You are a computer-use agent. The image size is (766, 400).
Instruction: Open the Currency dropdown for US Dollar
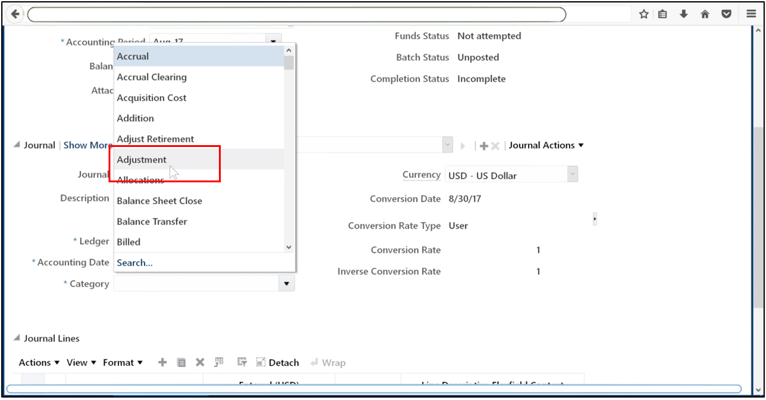(572, 174)
